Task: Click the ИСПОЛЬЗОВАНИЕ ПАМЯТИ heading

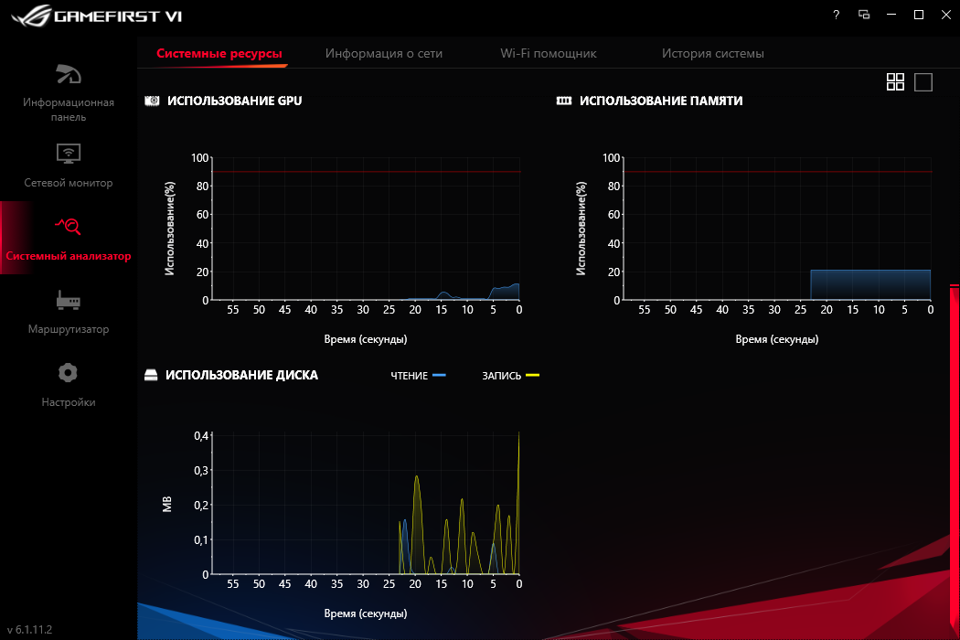Action: pyautogui.click(x=661, y=101)
